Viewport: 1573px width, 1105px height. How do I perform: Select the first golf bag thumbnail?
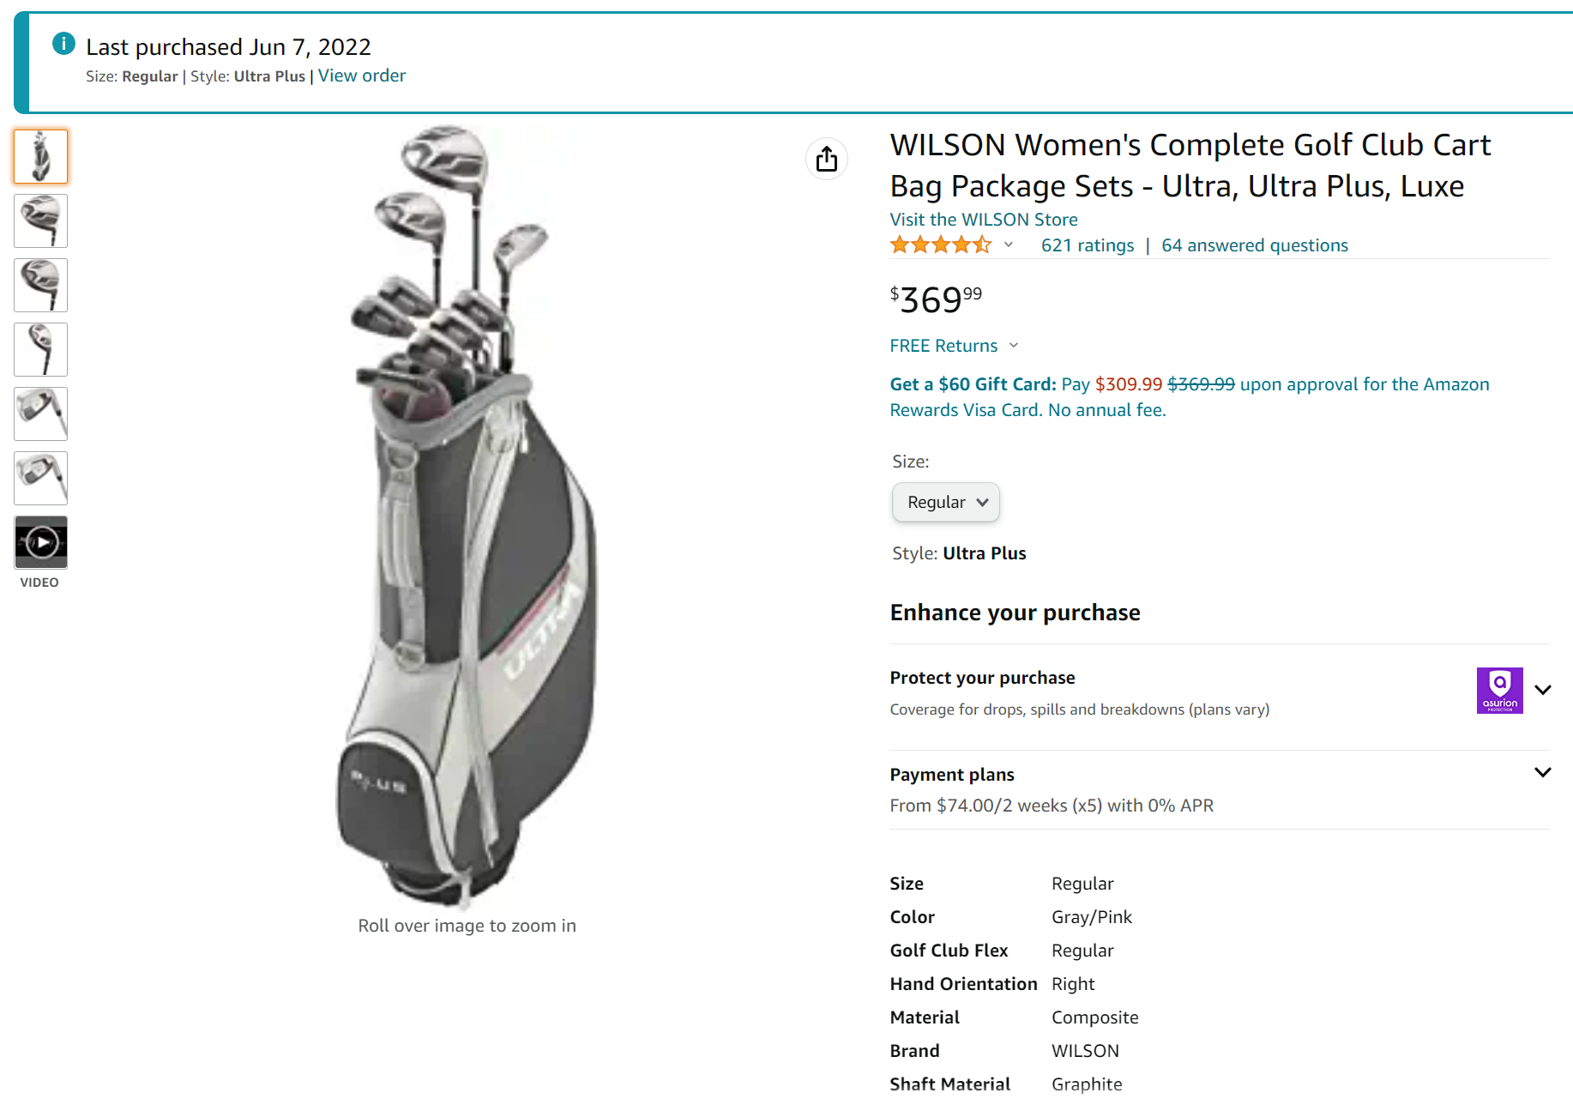click(41, 157)
